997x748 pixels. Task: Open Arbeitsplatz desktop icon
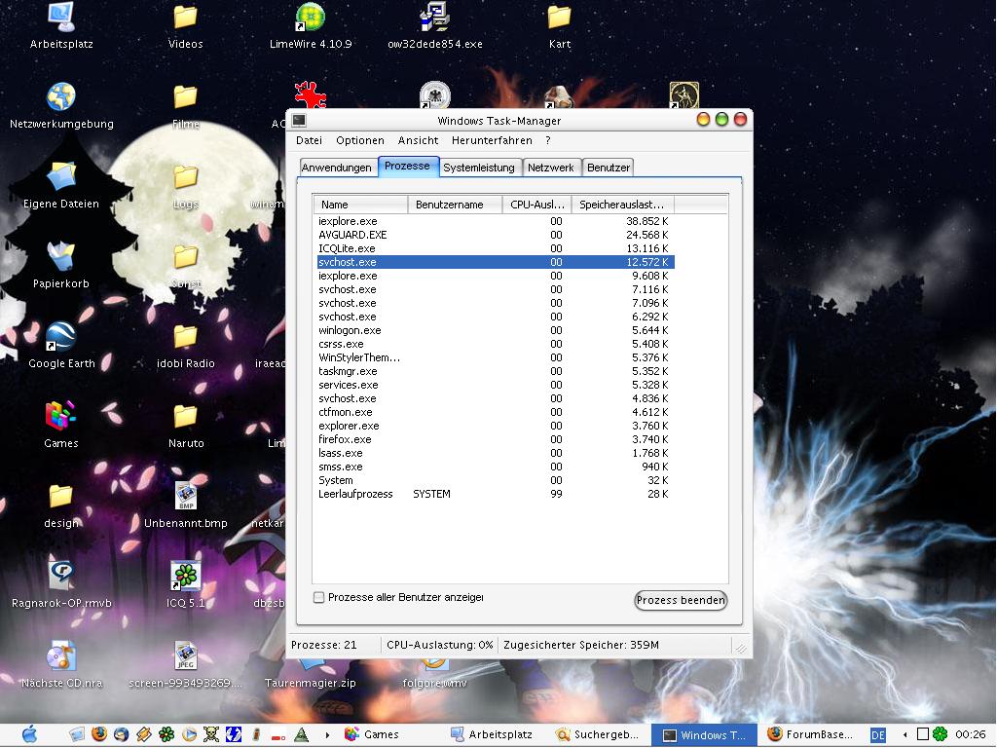click(61, 25)
